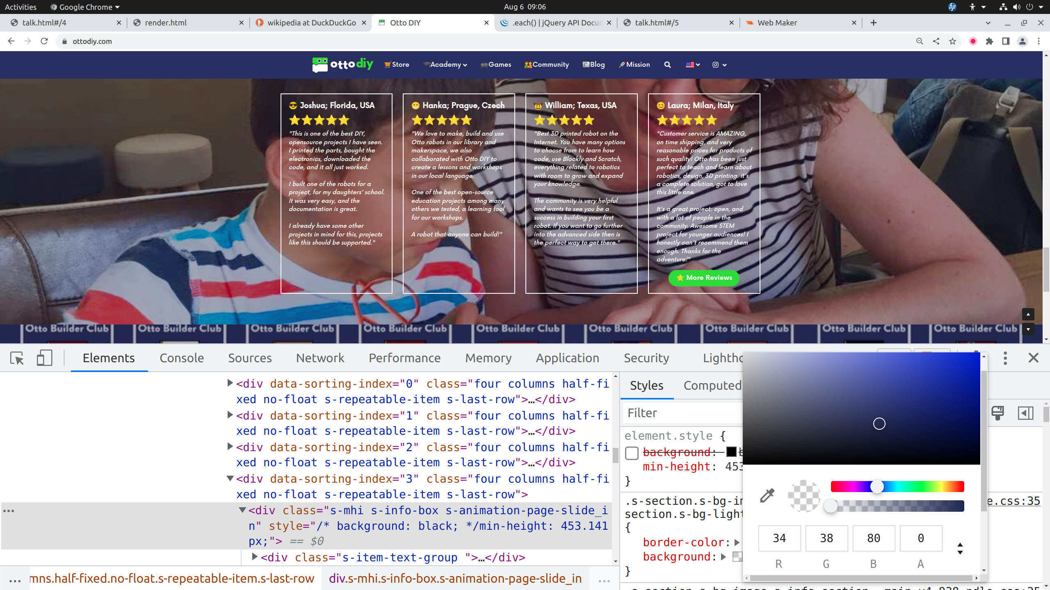Click the website search magnifier icon
1050x590 pixels.
pos(667,65)
